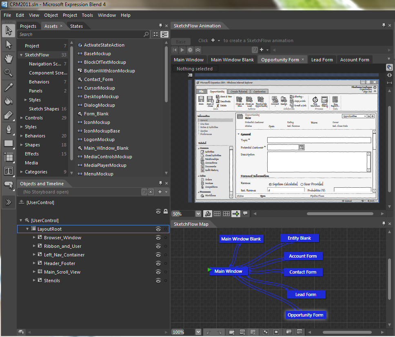This screenshot has width=395, height=337.
Task: Select the Account Form map node
Action: pos(303,256)
